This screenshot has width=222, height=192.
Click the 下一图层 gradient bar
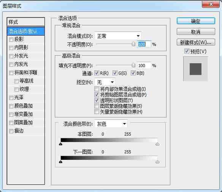click(x=109, y=158)
